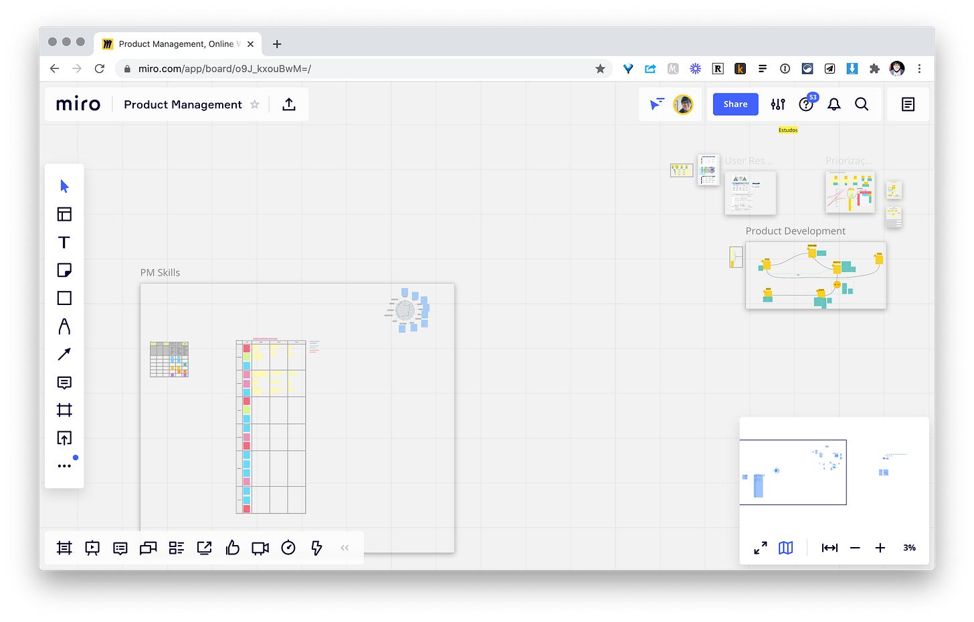Select the Product Development frame title
Screen dimensions: 974x622
(795, 231)
